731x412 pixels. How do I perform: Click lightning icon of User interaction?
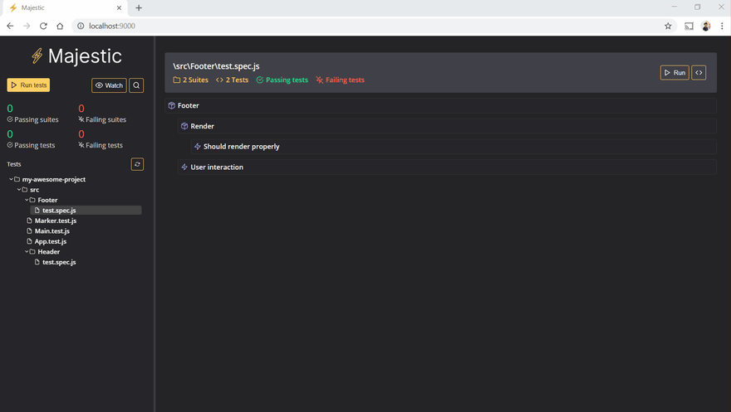184,167
